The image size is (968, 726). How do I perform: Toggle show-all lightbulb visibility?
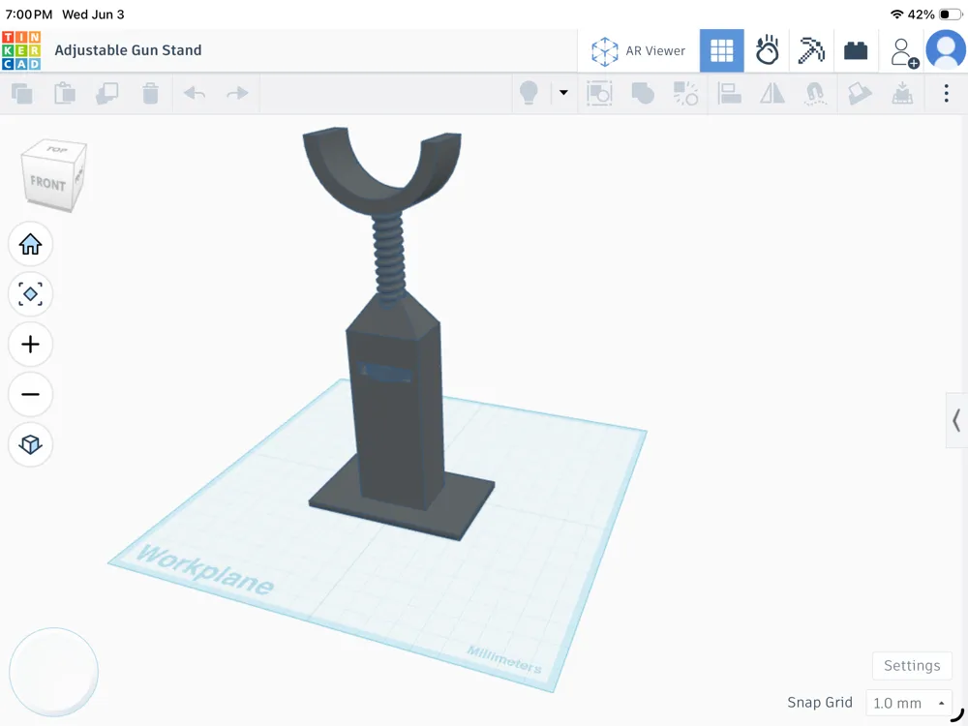tap(529, 93)
